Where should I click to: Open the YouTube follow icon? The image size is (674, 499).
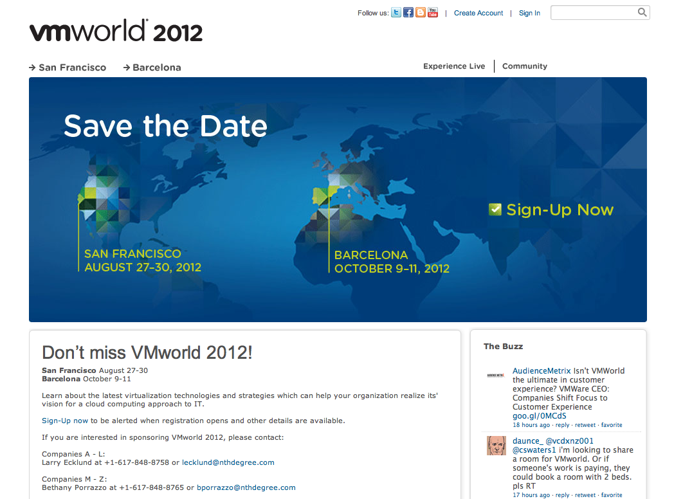pyautogui.click(x=433, y=12)
